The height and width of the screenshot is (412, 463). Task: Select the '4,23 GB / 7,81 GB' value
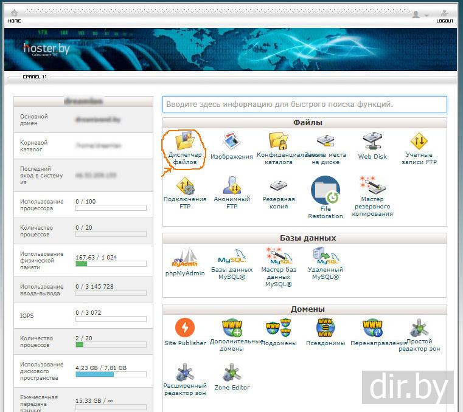pyautogui.click(x=101, y=368)
